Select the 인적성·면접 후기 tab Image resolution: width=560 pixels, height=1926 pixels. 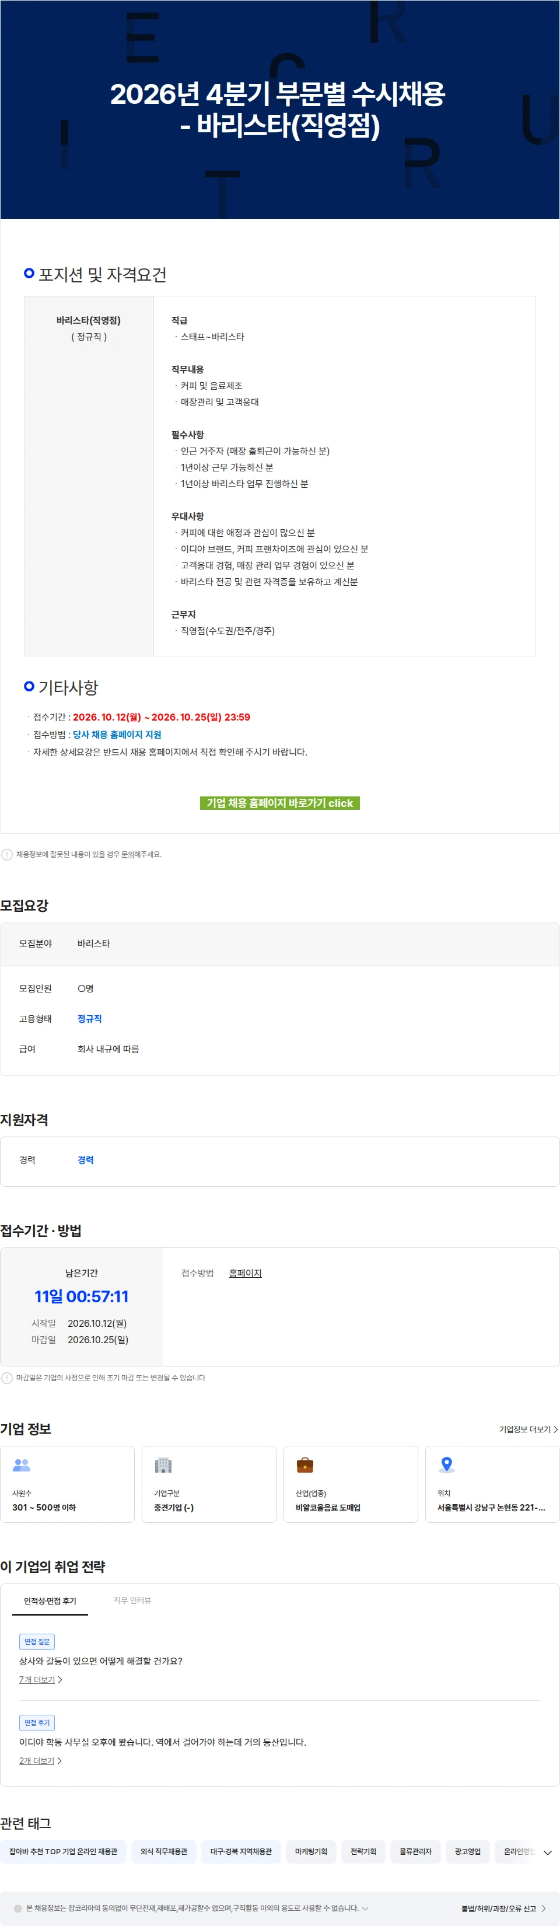click(50, 1601)
